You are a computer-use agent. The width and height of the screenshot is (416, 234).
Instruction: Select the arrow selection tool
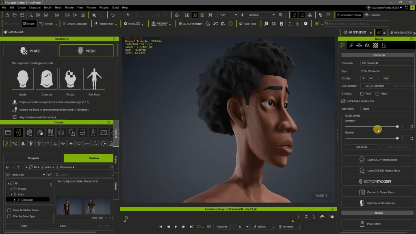pyautogui.click(x=128, y=15)
